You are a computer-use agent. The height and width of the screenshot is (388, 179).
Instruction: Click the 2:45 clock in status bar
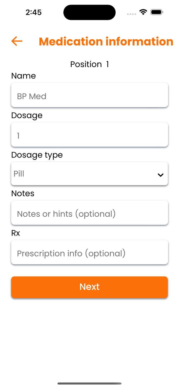pyautogui.click(x=33, y=12)
